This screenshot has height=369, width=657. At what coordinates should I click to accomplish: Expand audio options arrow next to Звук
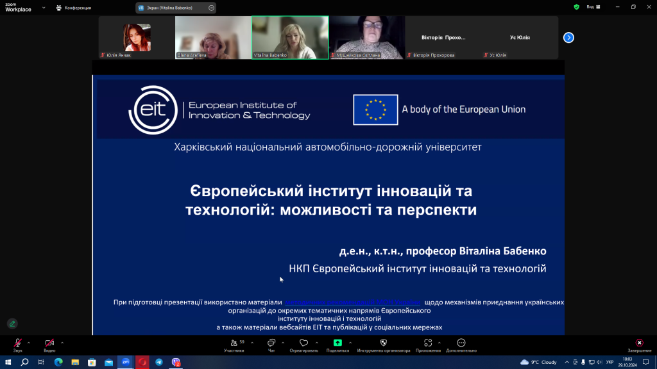click(x=28, y=343)
